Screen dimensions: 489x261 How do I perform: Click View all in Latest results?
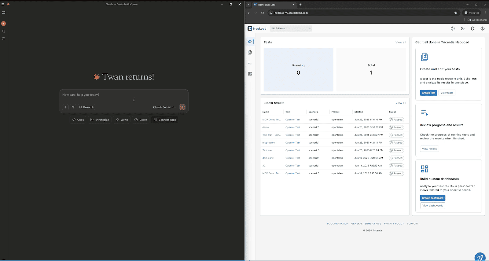[x=401, y=103]
